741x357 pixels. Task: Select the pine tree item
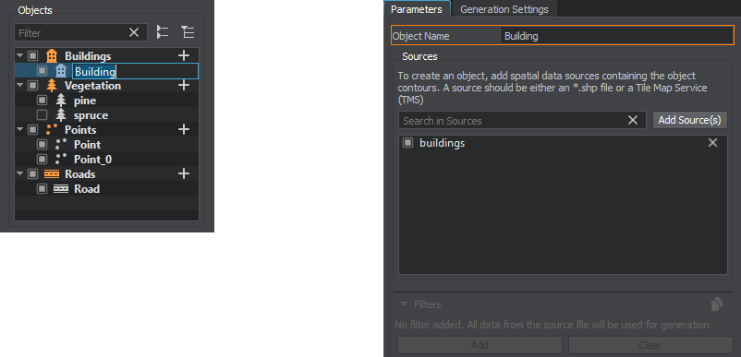click(x=85, y=101)
